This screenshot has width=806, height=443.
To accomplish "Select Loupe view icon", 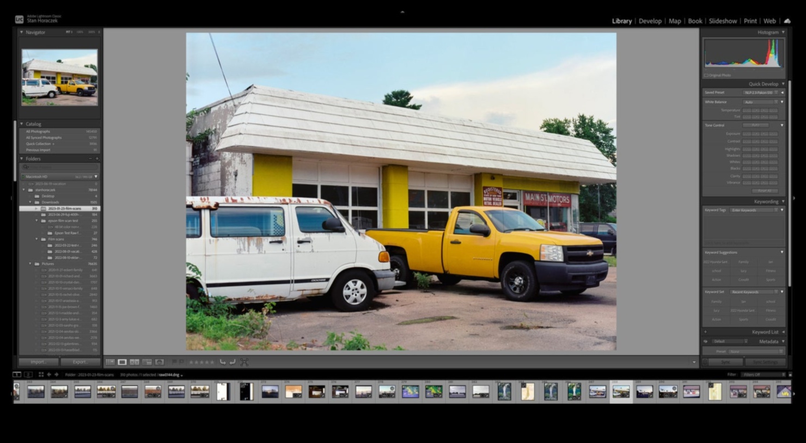I will tap(121, 362).
